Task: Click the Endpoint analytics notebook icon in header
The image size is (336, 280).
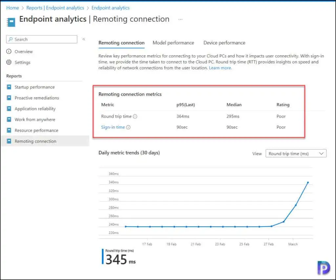Action: coord(11,22)
